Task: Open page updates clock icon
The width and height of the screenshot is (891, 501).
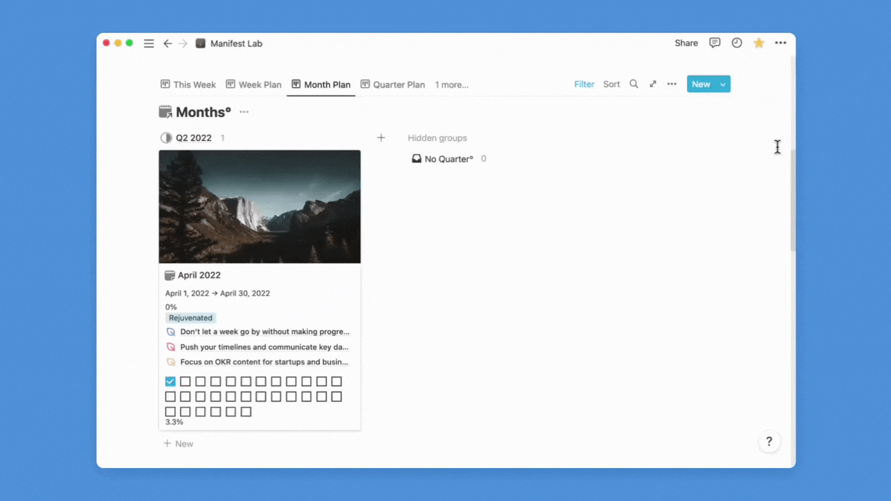Action: [736, 43]
